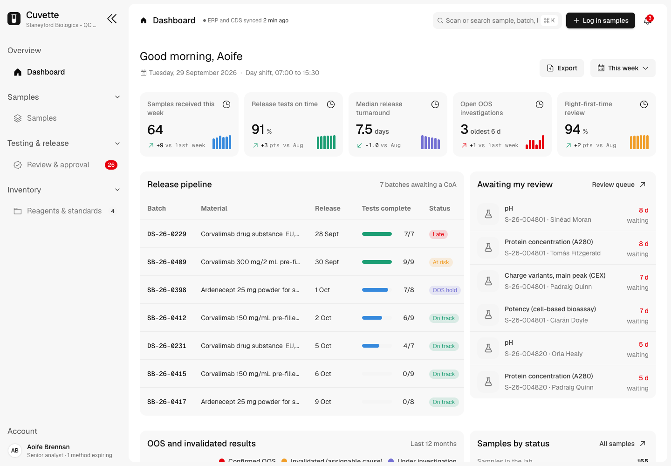Click red bar chart on OOS investigations card
The width and height of the screenshot is (671, 466).
tap(535, 142)
